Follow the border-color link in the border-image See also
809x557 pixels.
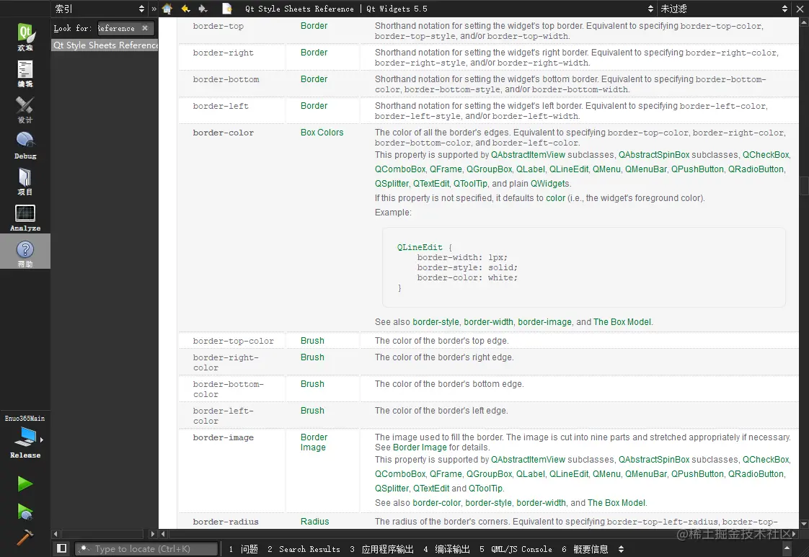point(436,504)
